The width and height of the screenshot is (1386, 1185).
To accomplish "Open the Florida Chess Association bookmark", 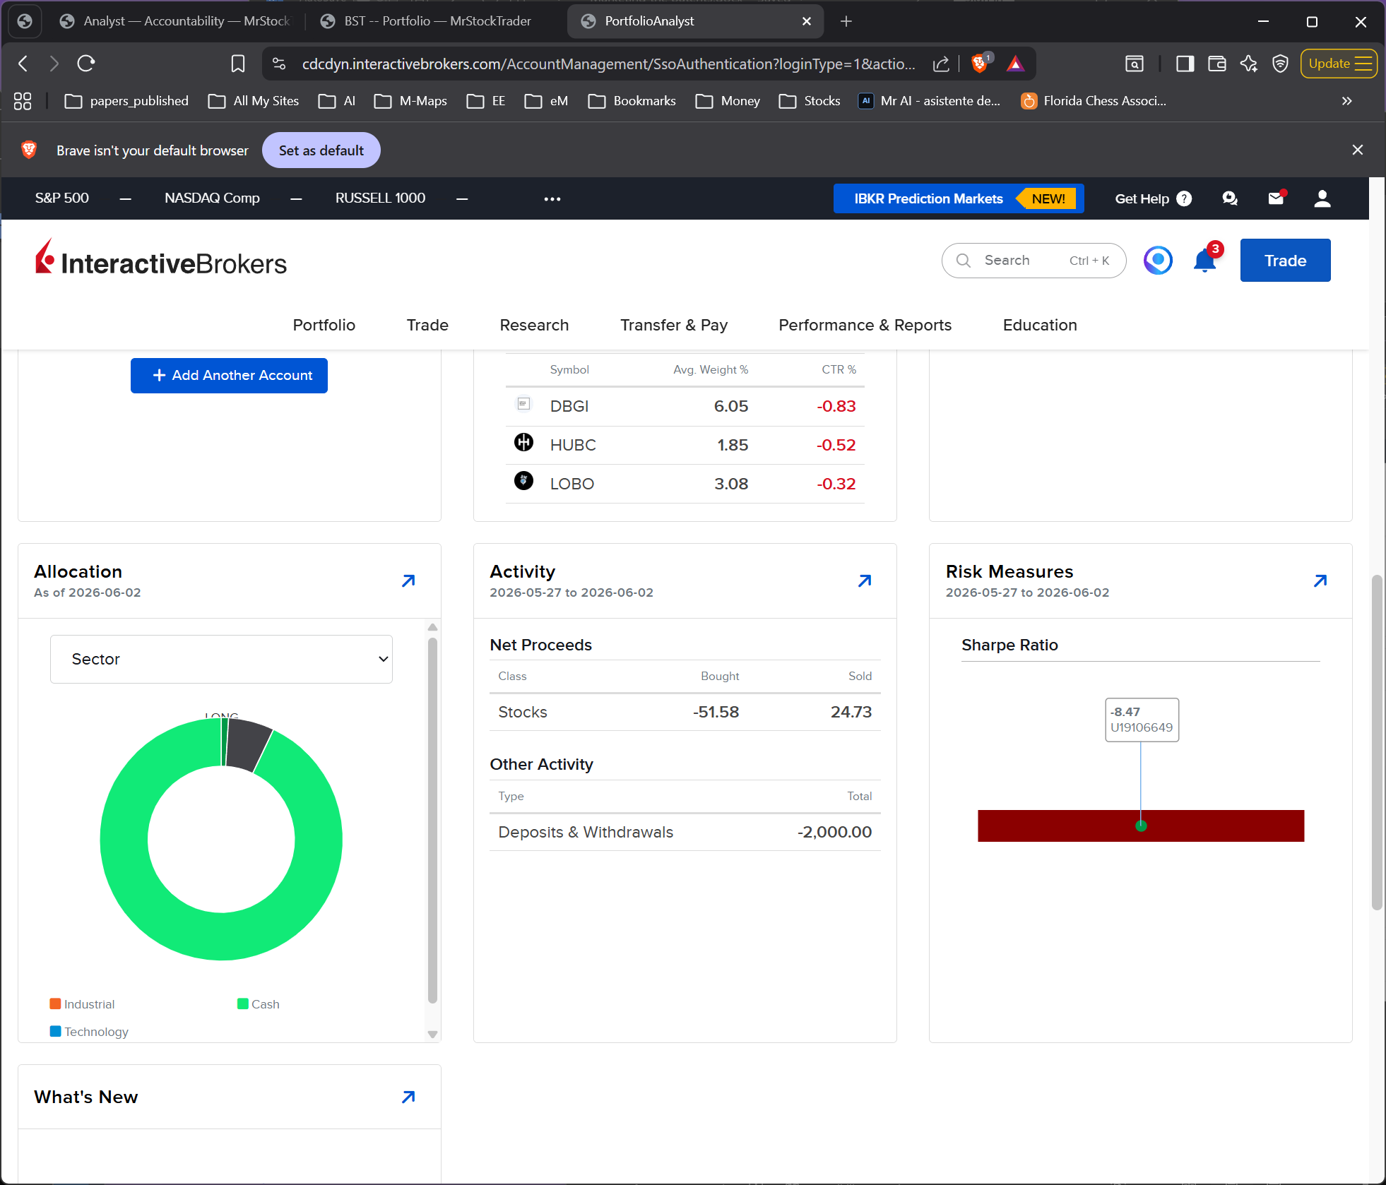I will (1094, 101).
